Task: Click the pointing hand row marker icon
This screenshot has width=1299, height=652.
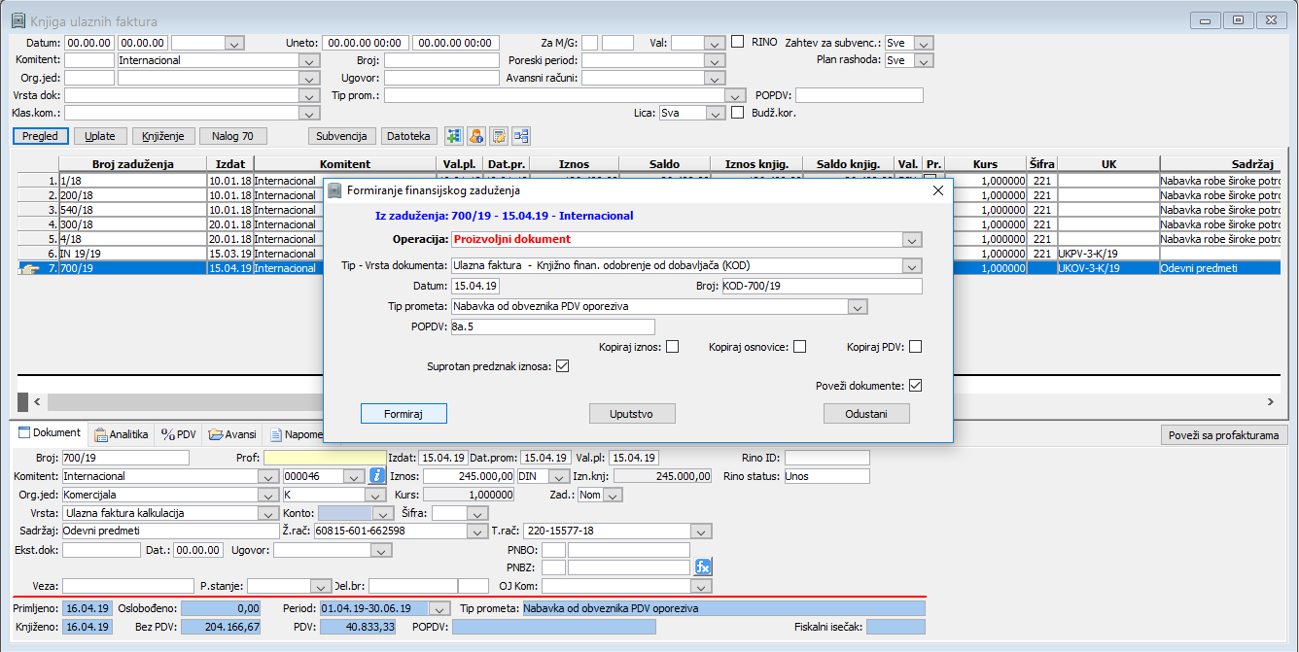Action: coord(28,268)
